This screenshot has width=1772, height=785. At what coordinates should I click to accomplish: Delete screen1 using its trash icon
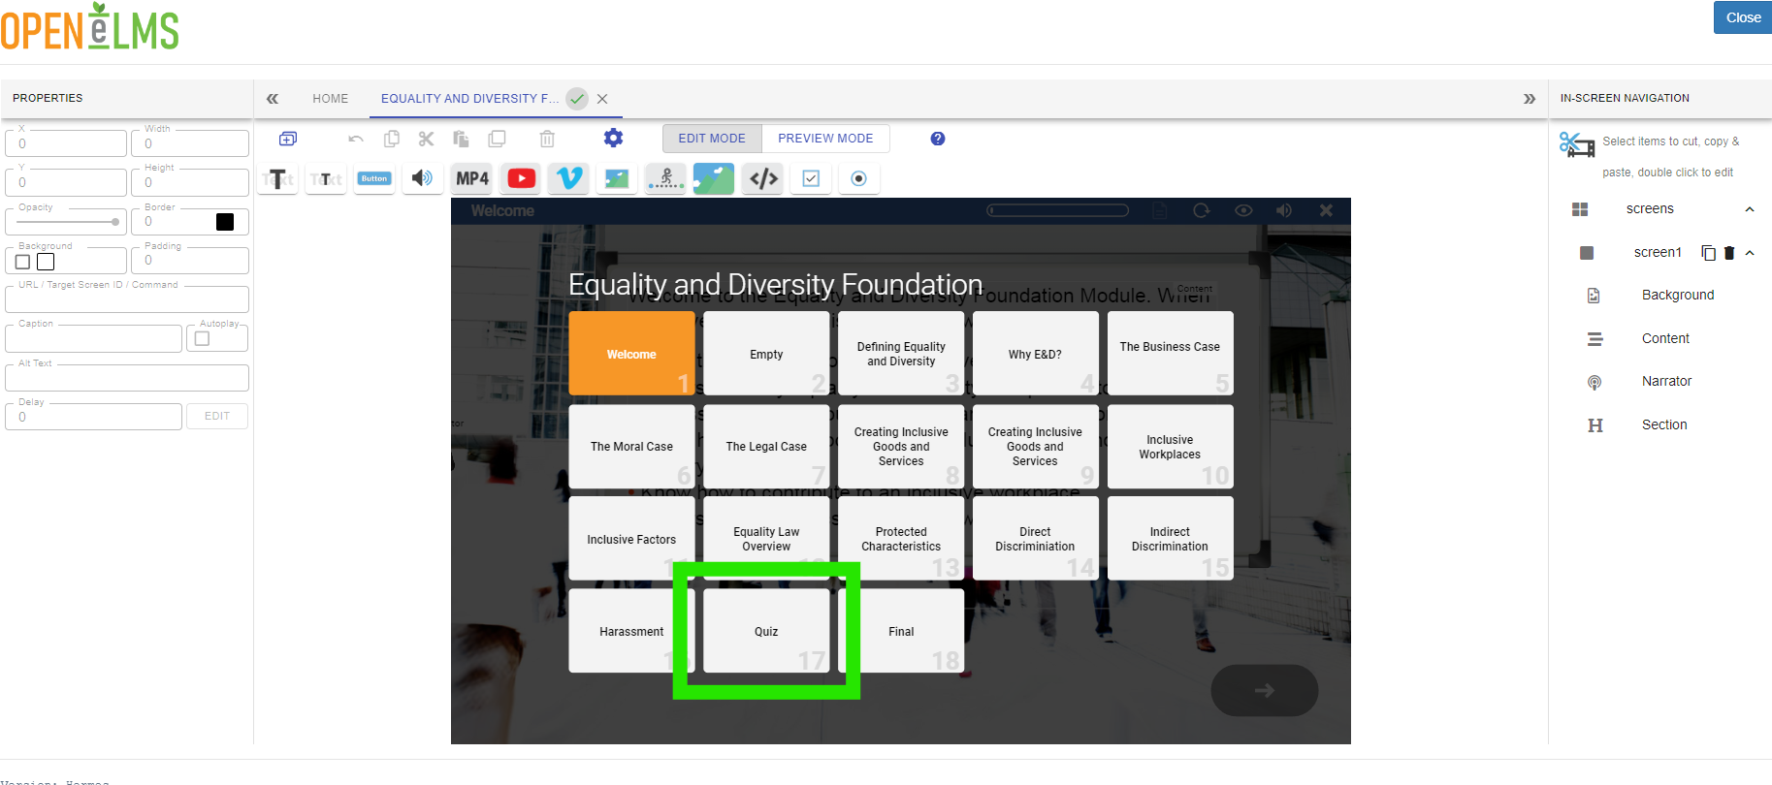[x=1728, y=253]
